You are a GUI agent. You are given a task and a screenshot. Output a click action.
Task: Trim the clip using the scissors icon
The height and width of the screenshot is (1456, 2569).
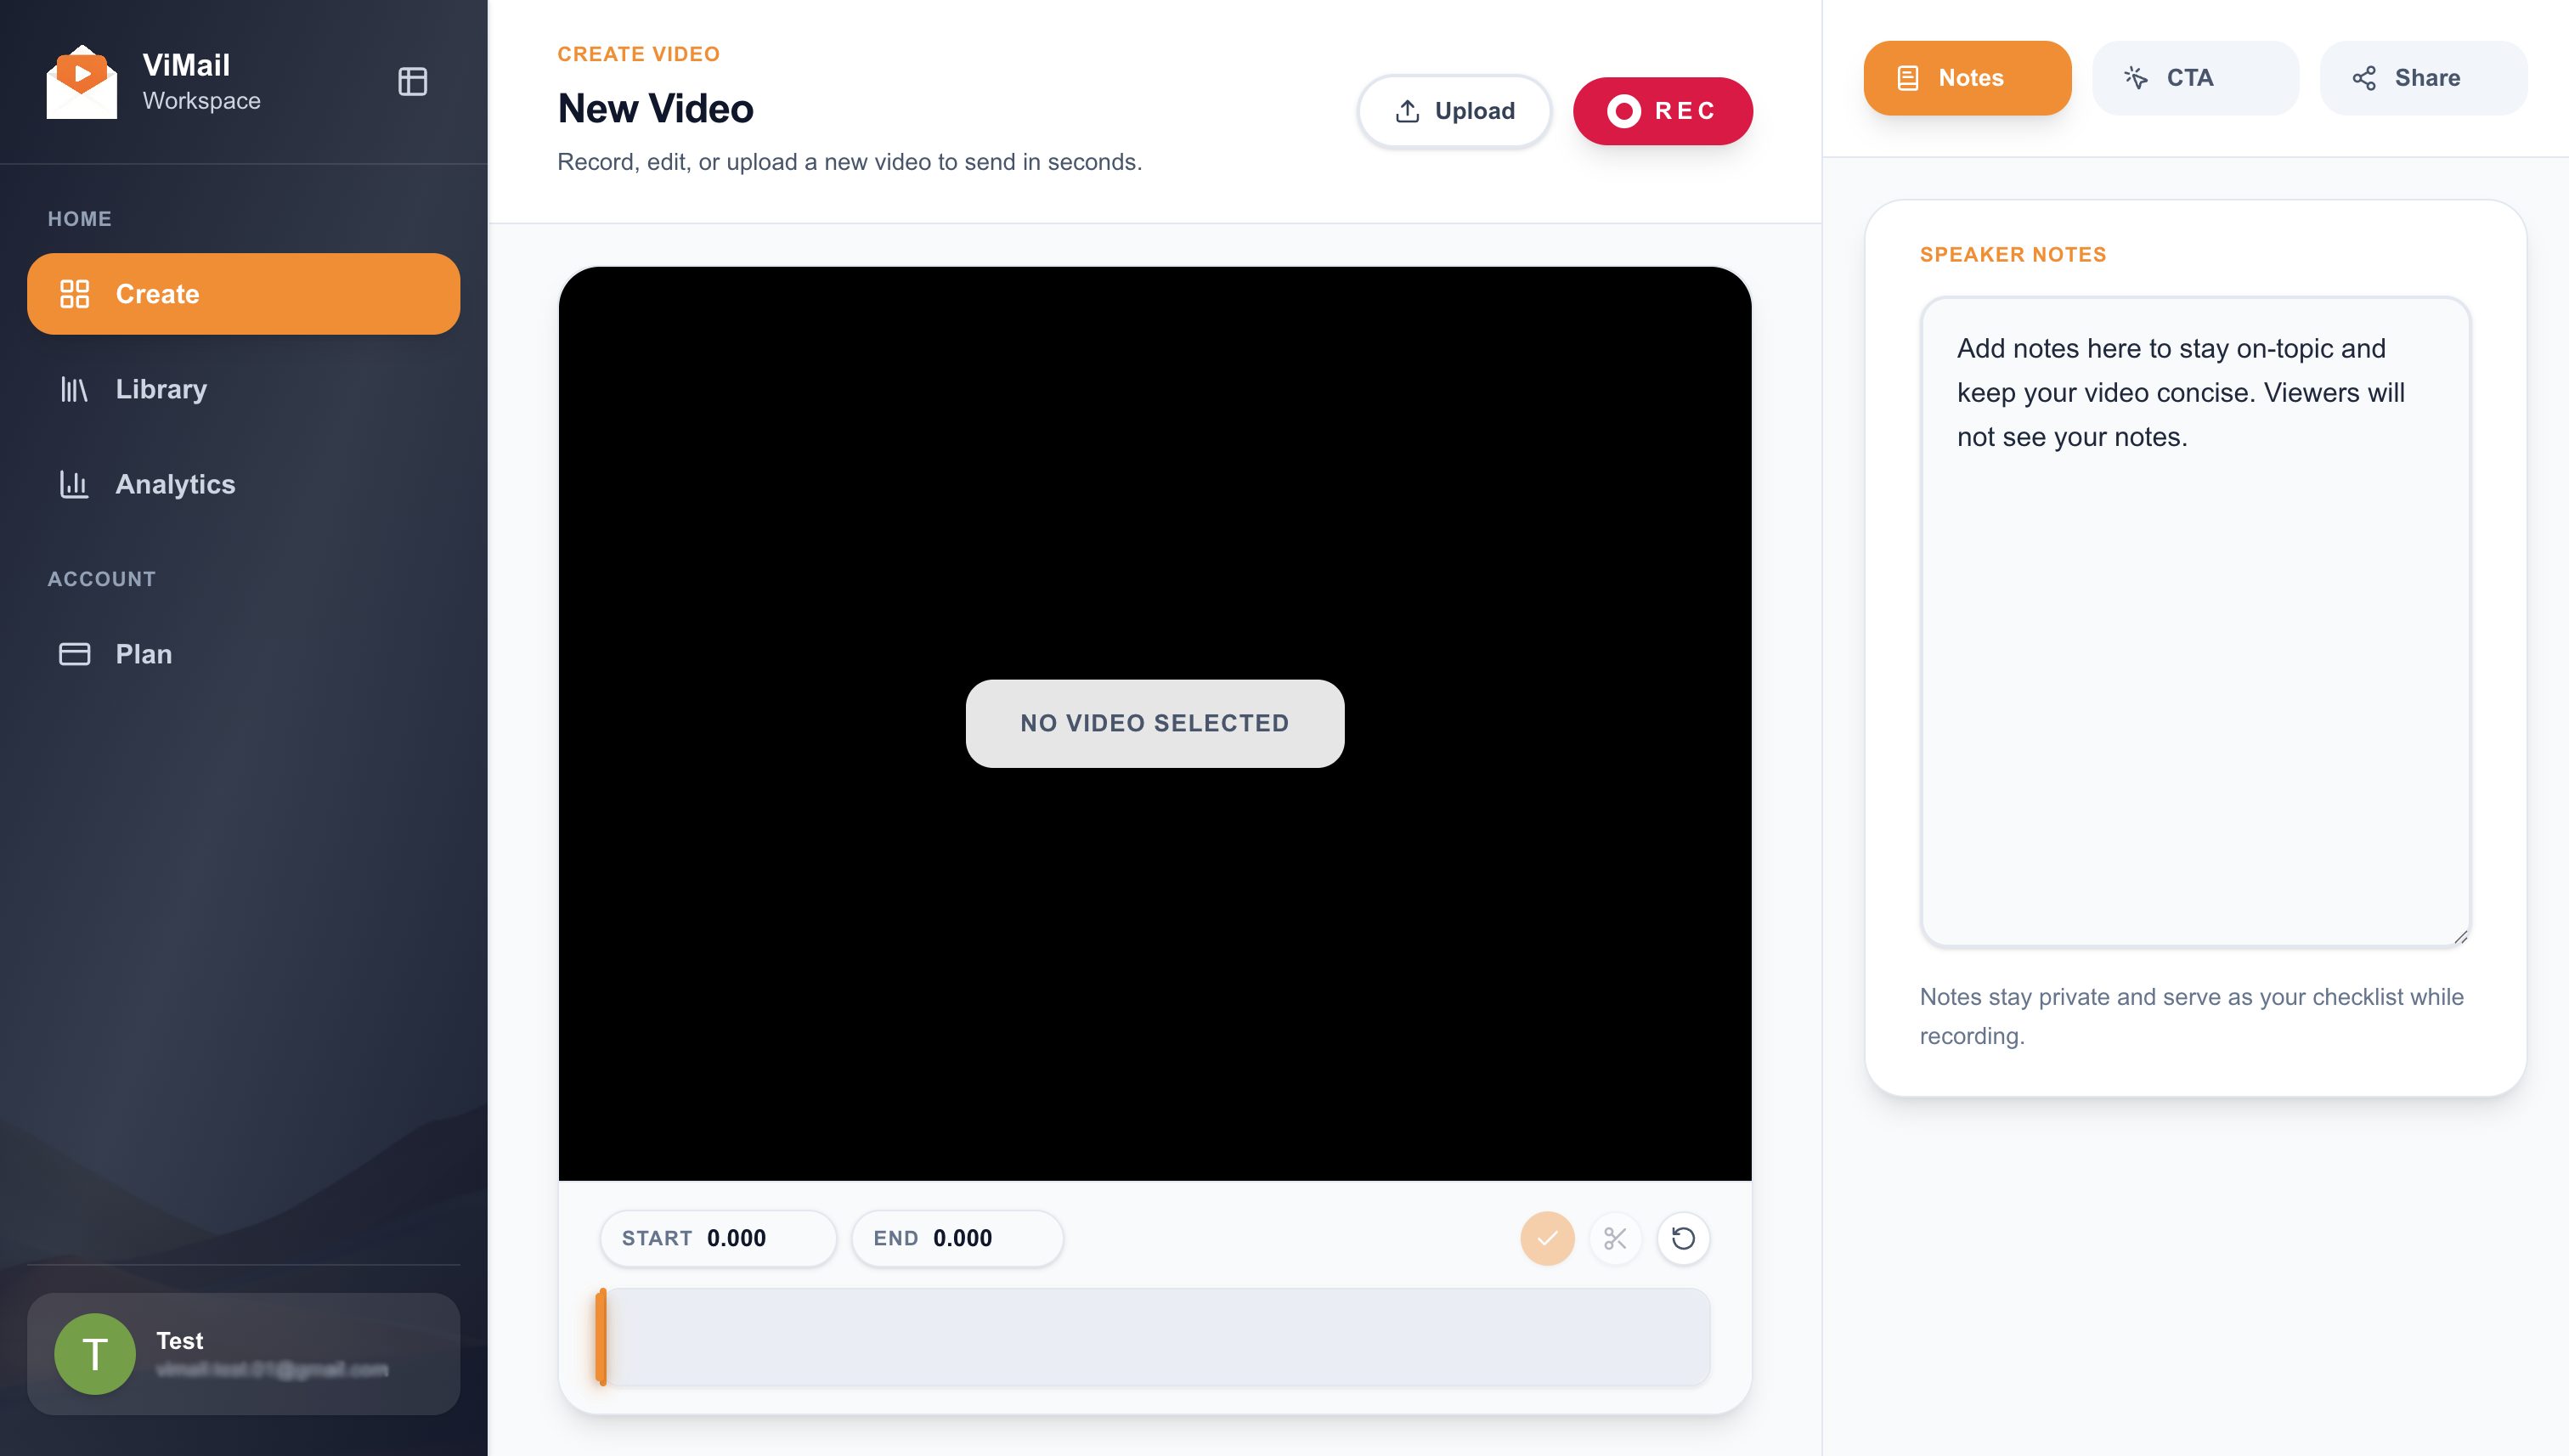pyautogui.click(x=1615, y=1238)
